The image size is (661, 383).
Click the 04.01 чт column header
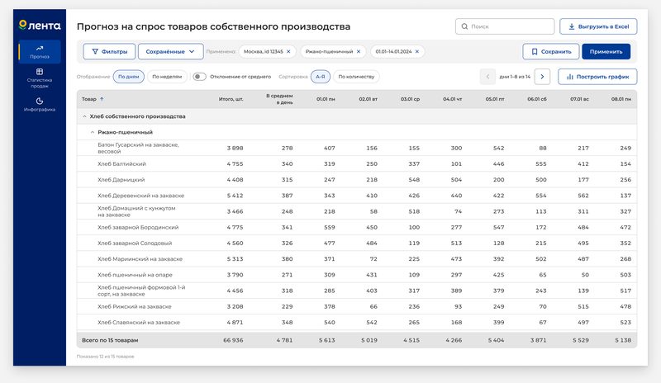coord(452,99)
